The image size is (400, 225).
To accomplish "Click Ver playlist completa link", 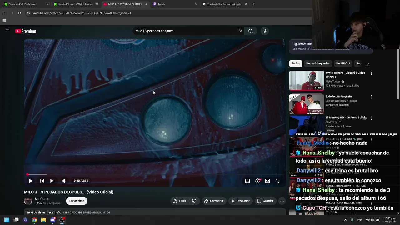I will 337,105.
